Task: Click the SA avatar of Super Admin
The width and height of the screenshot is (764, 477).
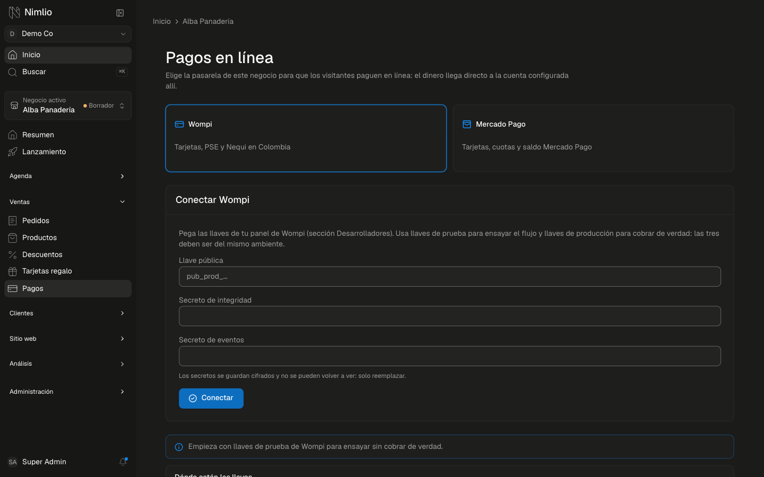Action: [x=13, y=462]
